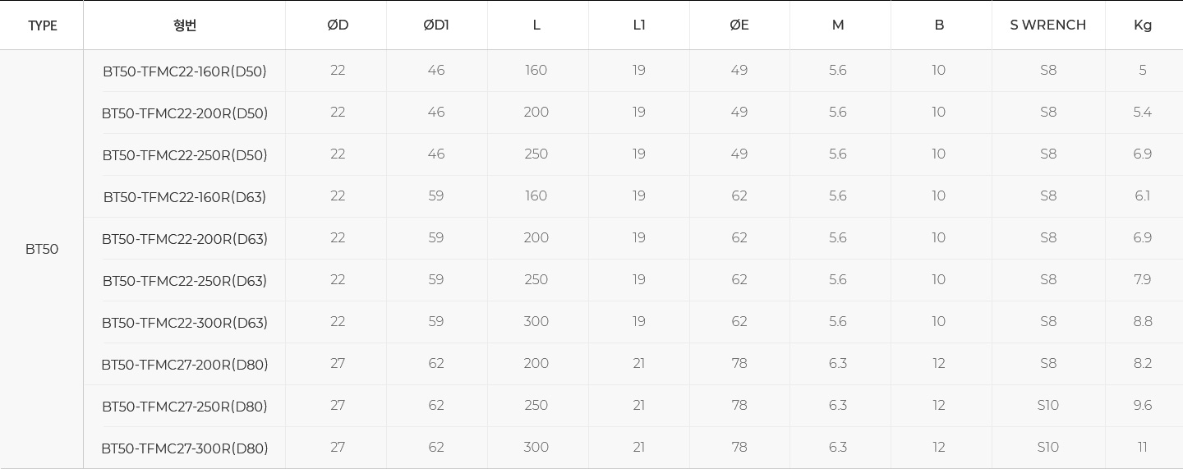
Task: Click the Kg column header
Action: [x=1143, y=25]
